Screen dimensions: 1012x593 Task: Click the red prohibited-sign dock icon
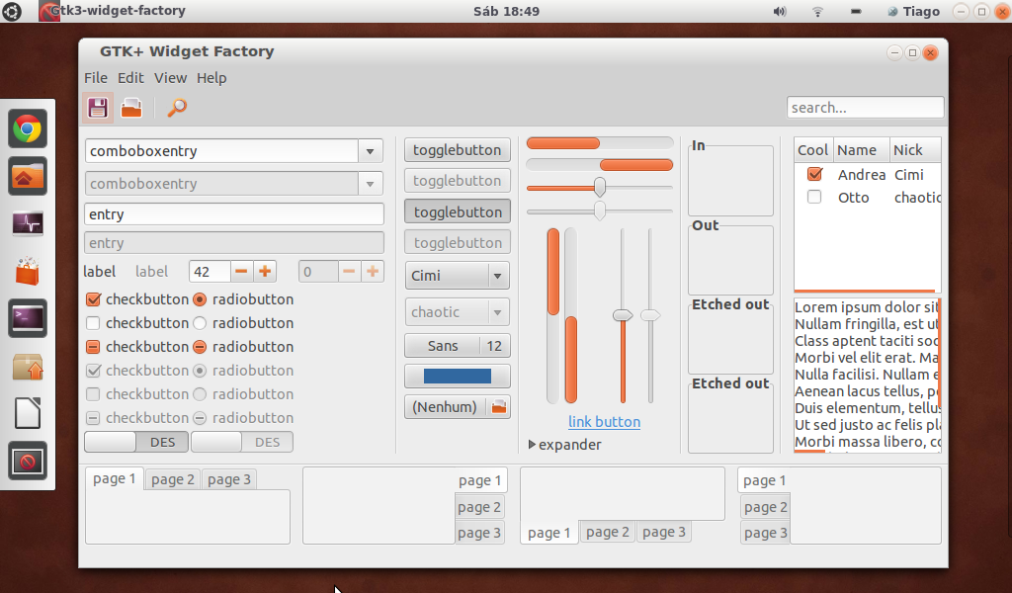(27, 461)
